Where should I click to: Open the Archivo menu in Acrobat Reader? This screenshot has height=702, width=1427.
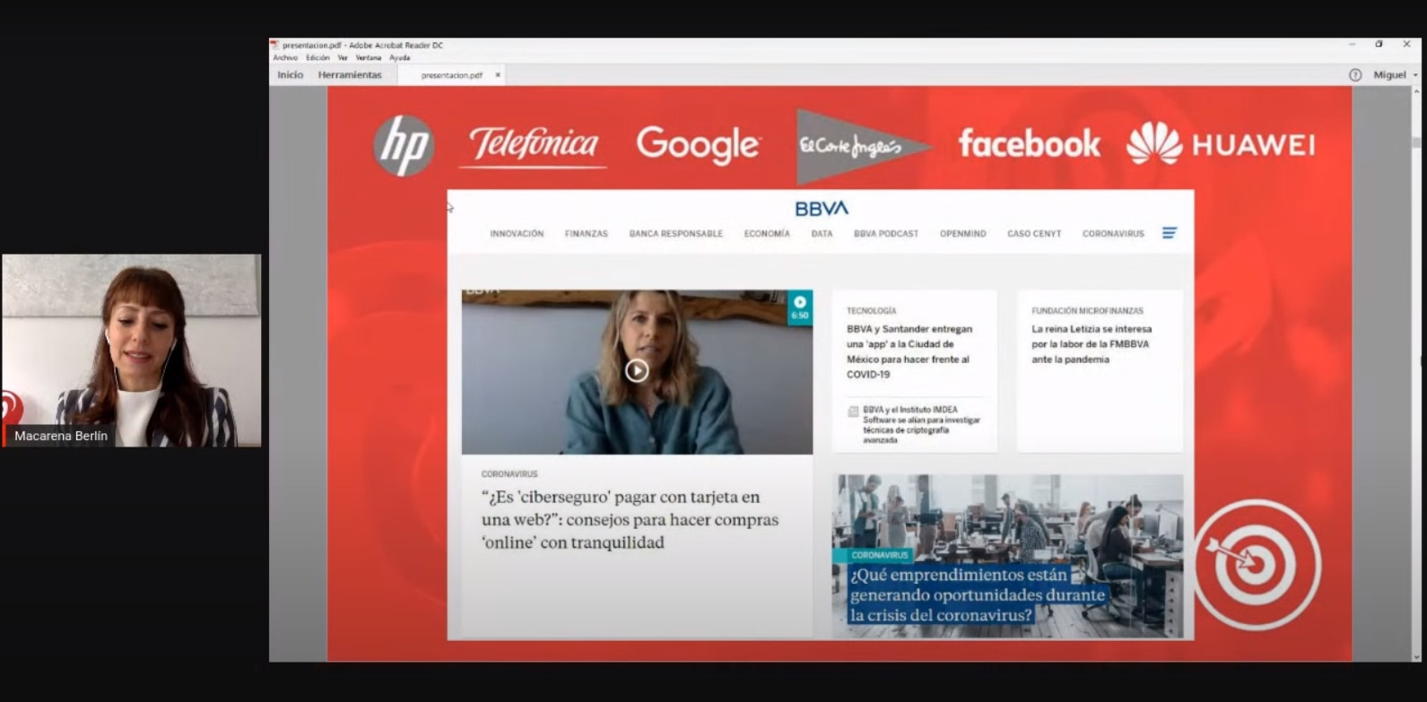pyautogui.click(x=285, y=57)
